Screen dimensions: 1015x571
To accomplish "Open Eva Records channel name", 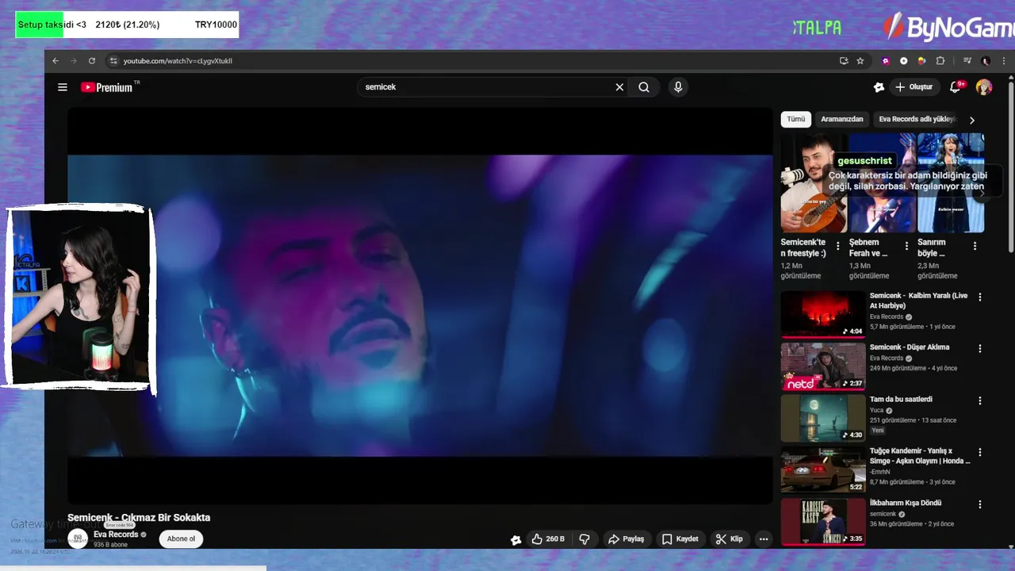I will (x=116, y=535).
